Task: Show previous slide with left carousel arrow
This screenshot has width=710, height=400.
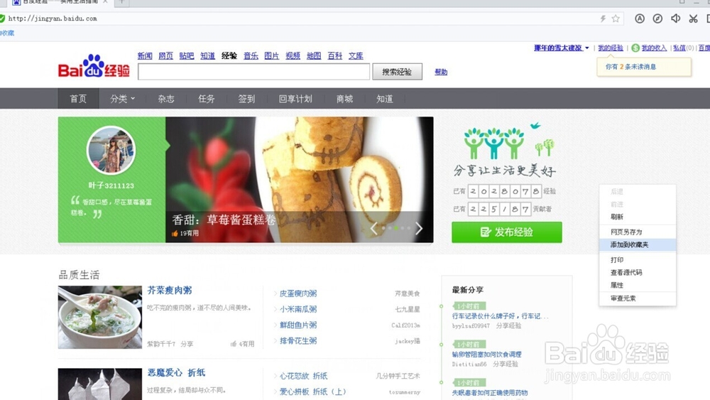Action: click(373, 228)
